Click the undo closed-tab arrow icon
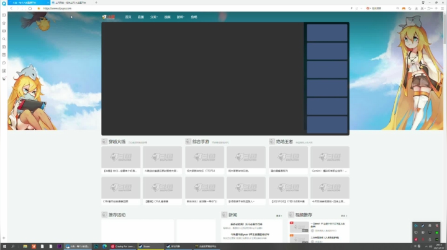This screenshot has height=250, width=447. (428, 9)
